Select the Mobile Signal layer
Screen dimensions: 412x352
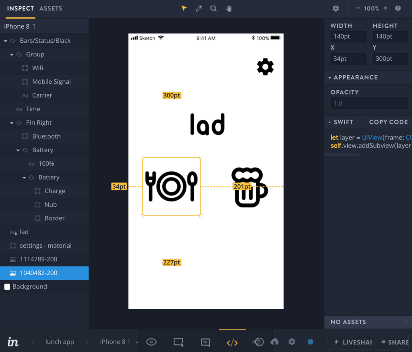click(x=44, y=81)
